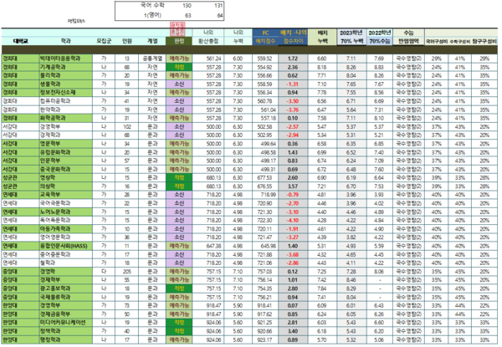Select the 배치점수 value 923.17
The width and height of the screenshot is (502, 347).
coord(265,339)
